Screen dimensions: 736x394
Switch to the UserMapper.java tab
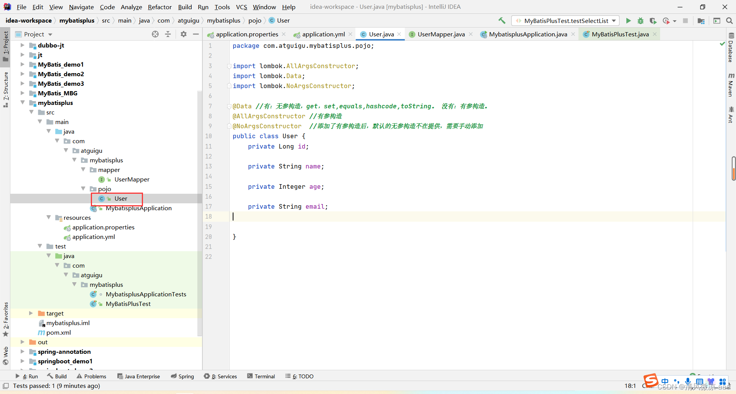[x=441, y=34]
